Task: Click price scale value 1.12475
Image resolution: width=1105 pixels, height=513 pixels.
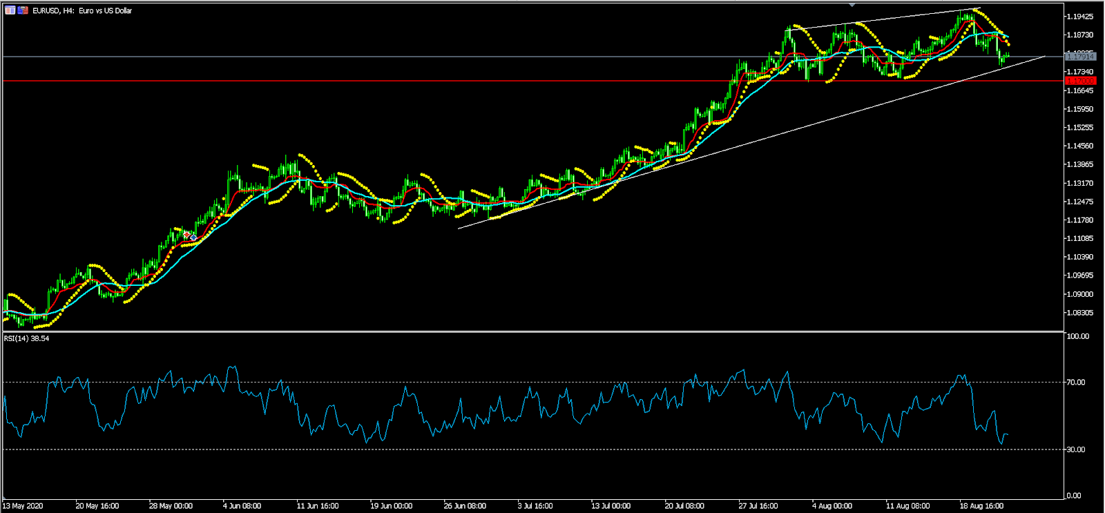Action: 1079,202
